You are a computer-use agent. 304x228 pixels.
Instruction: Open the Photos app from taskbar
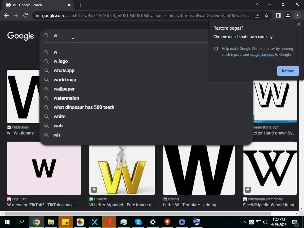[x=80, y=222]
